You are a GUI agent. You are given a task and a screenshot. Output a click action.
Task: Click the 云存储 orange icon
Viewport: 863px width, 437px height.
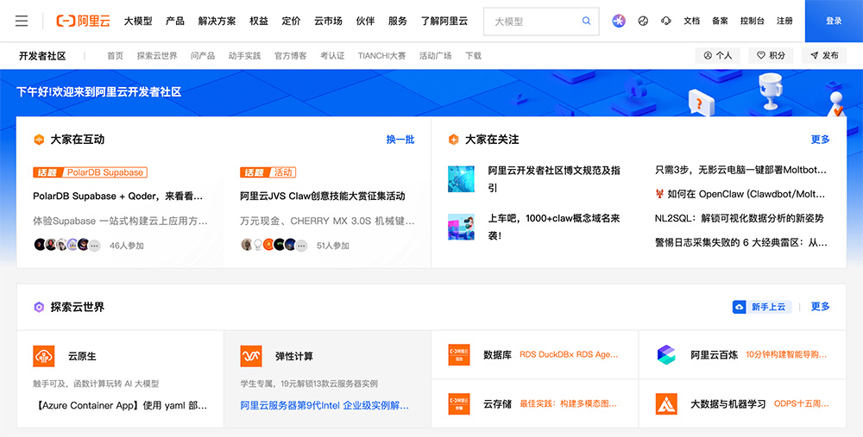point(459,404)
